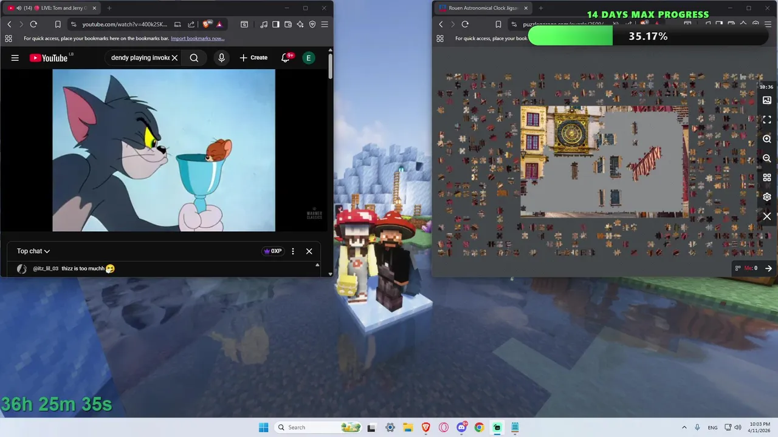Viewport: 778px width, 437px height.
Task: Open Brave Shields lion icon in YouTube window
Action: [207, 24]
